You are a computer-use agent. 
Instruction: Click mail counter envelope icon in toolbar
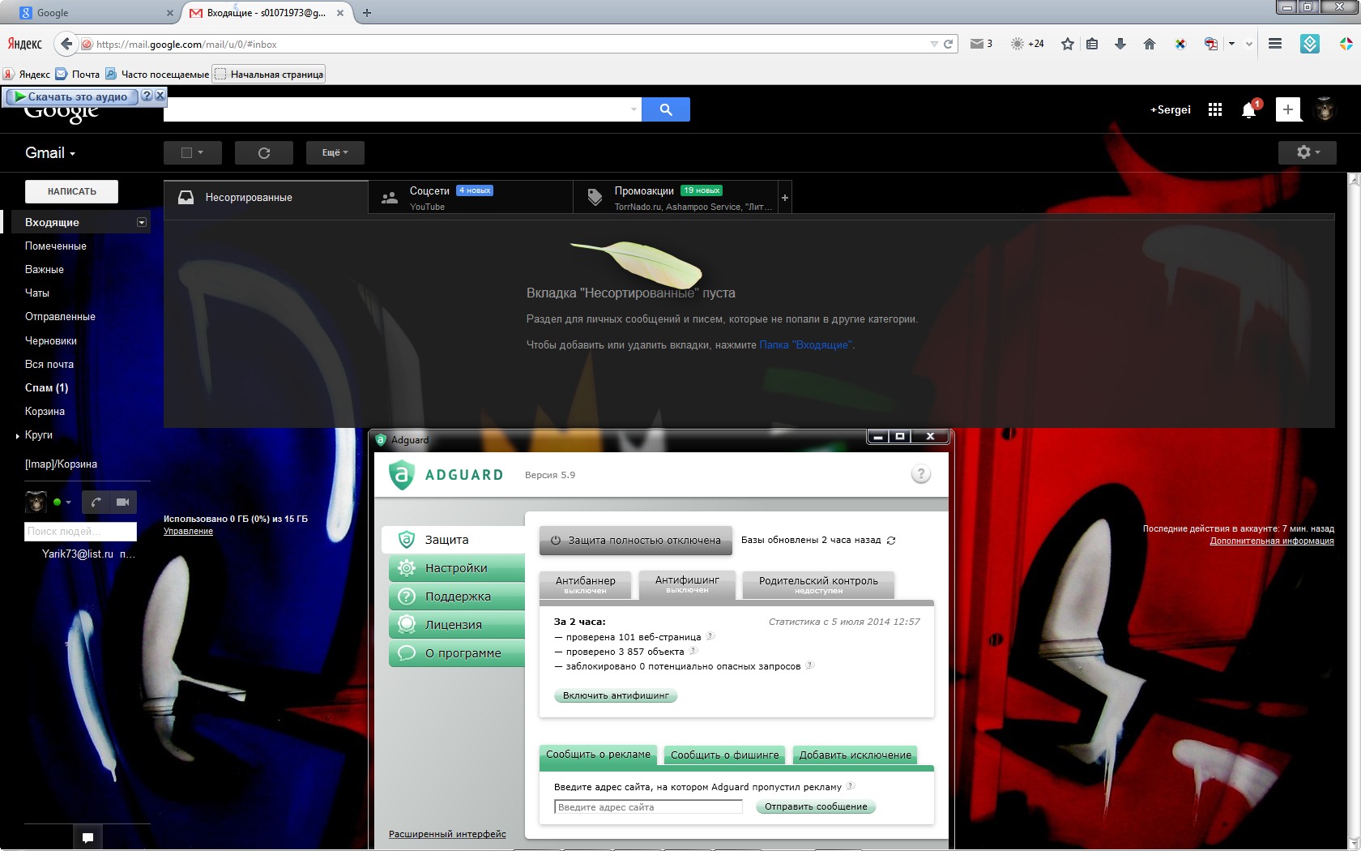coord(981,44)
